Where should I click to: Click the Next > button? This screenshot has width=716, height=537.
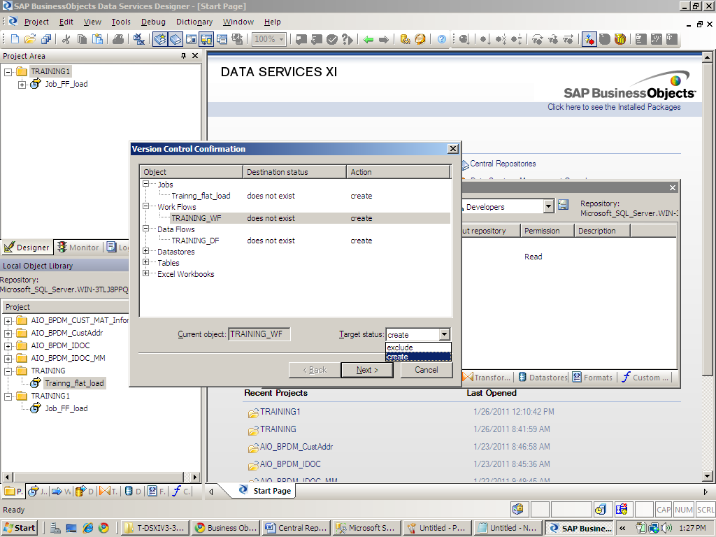tap(367, 370)
